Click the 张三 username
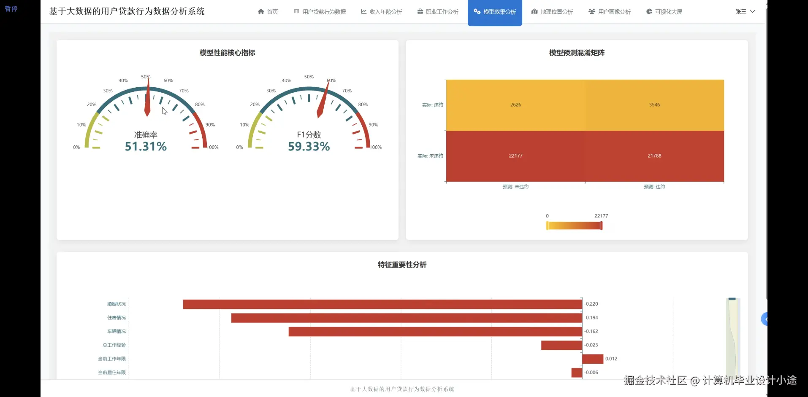 pyautogui.click(x=740, y=12)
